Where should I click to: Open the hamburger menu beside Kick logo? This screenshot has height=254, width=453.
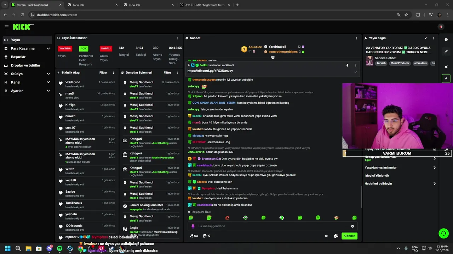pos(7,27)
